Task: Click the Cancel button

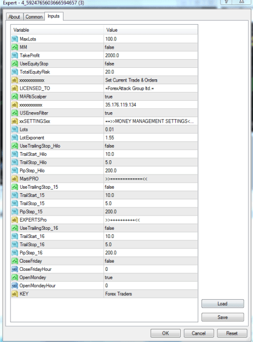Action: [199, 333]
